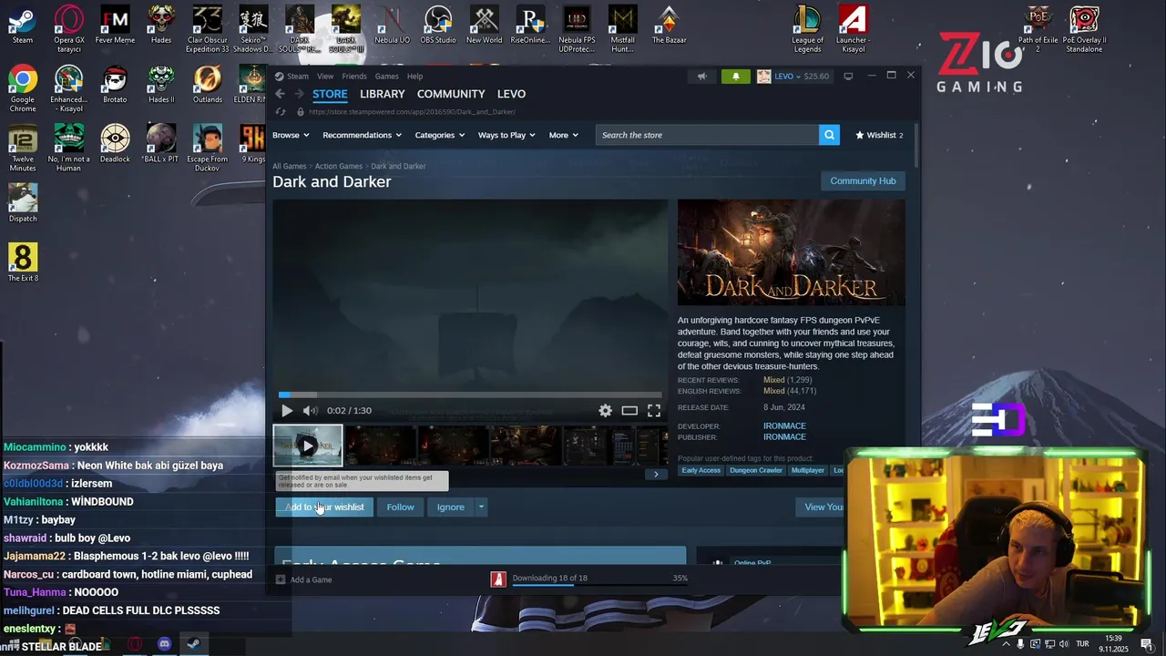Open trailer settings gear icon
The image size is (1166, 656).
coord(605,411)
